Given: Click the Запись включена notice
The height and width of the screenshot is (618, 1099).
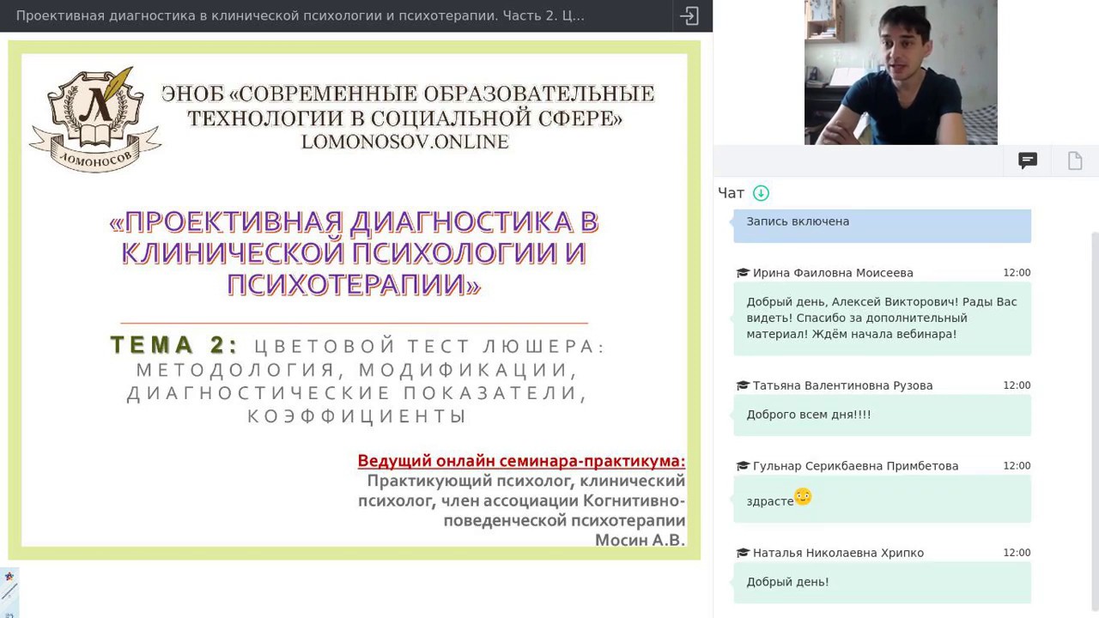Looking at the screenshot, I should coord(882,224).
